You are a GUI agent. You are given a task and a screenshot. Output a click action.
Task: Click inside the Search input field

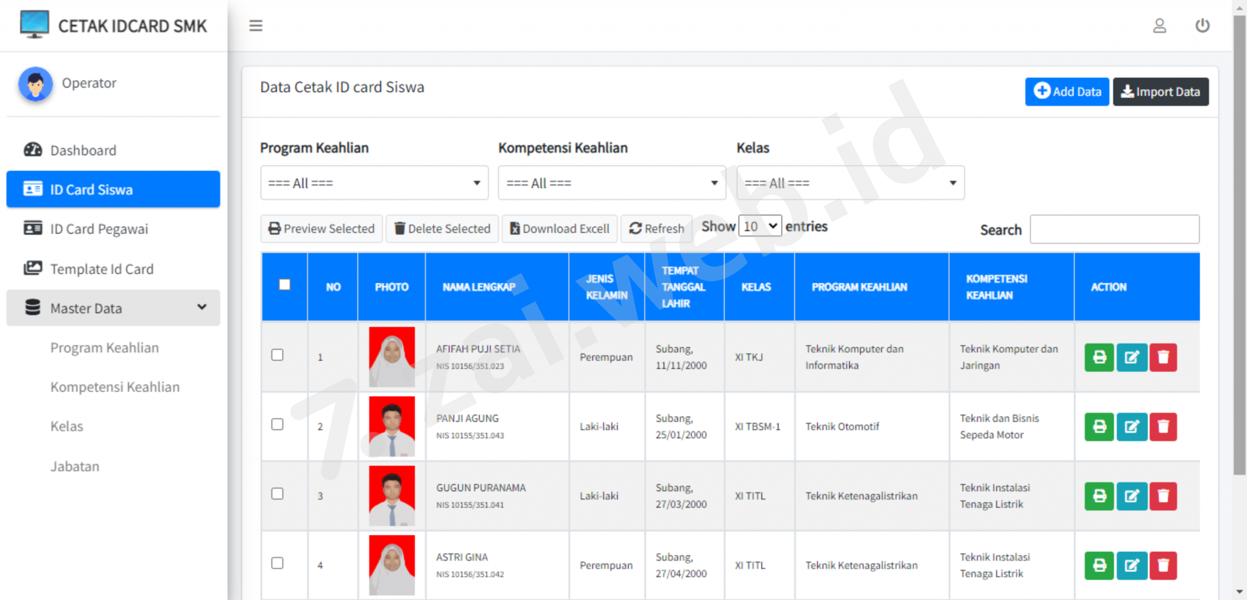tap(1114, 229)
